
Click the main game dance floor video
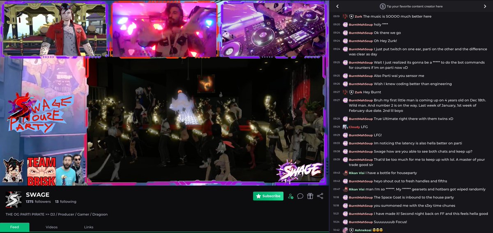(x=205, y=120)
